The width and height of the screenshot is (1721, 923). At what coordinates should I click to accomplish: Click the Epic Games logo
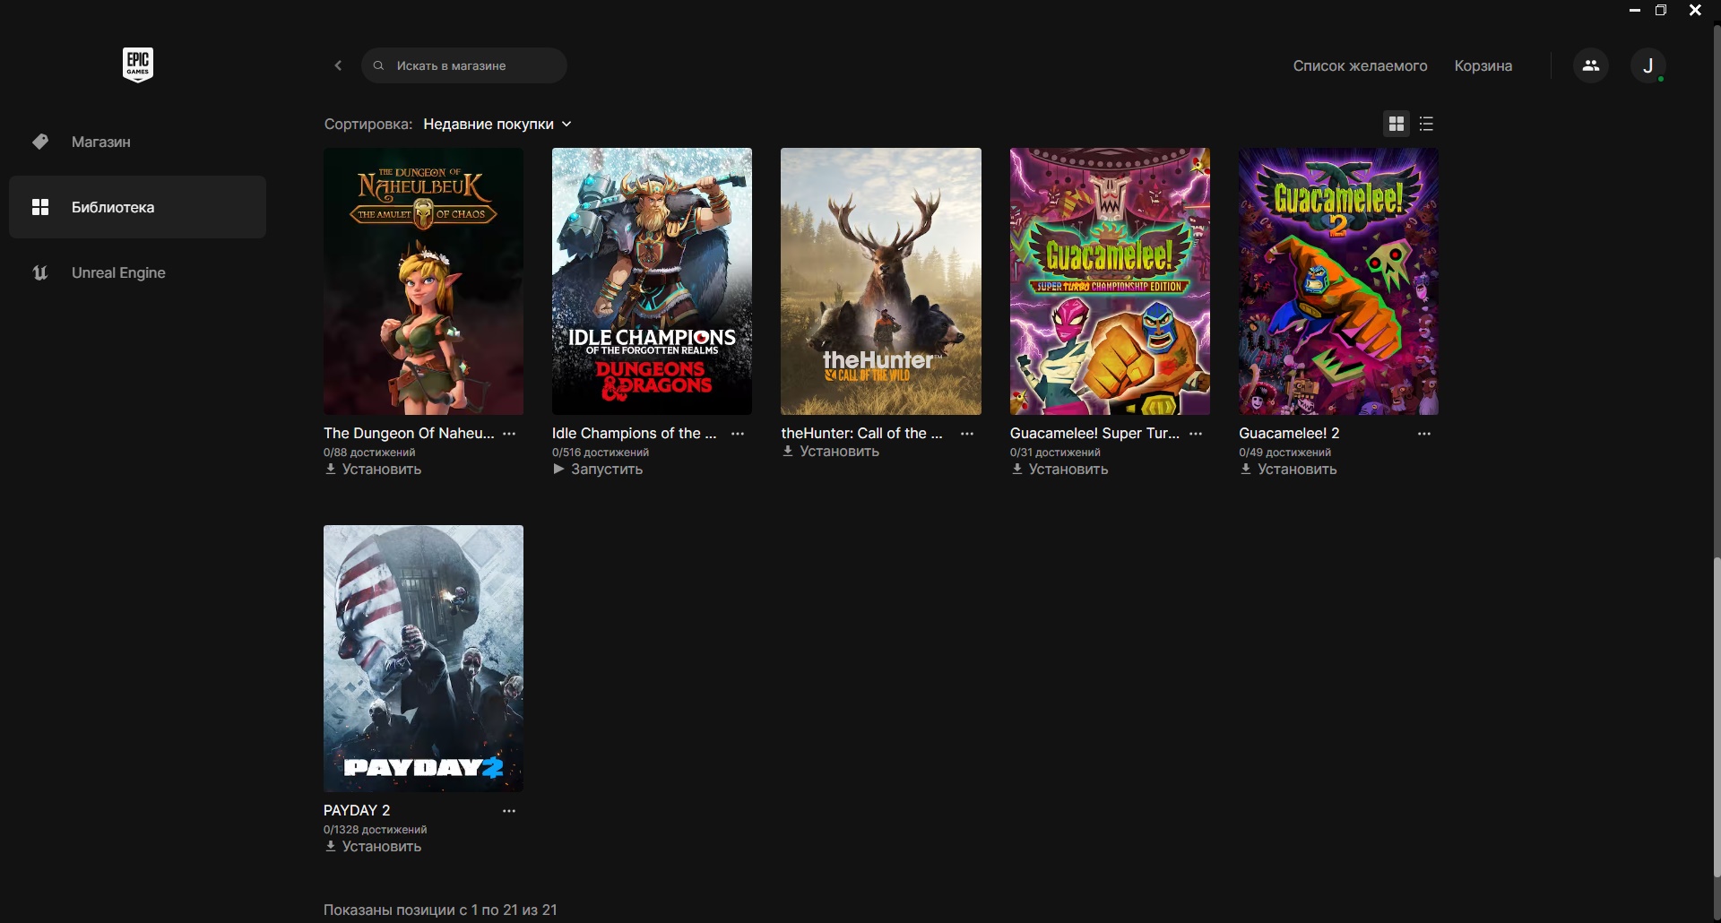[138, 65]
